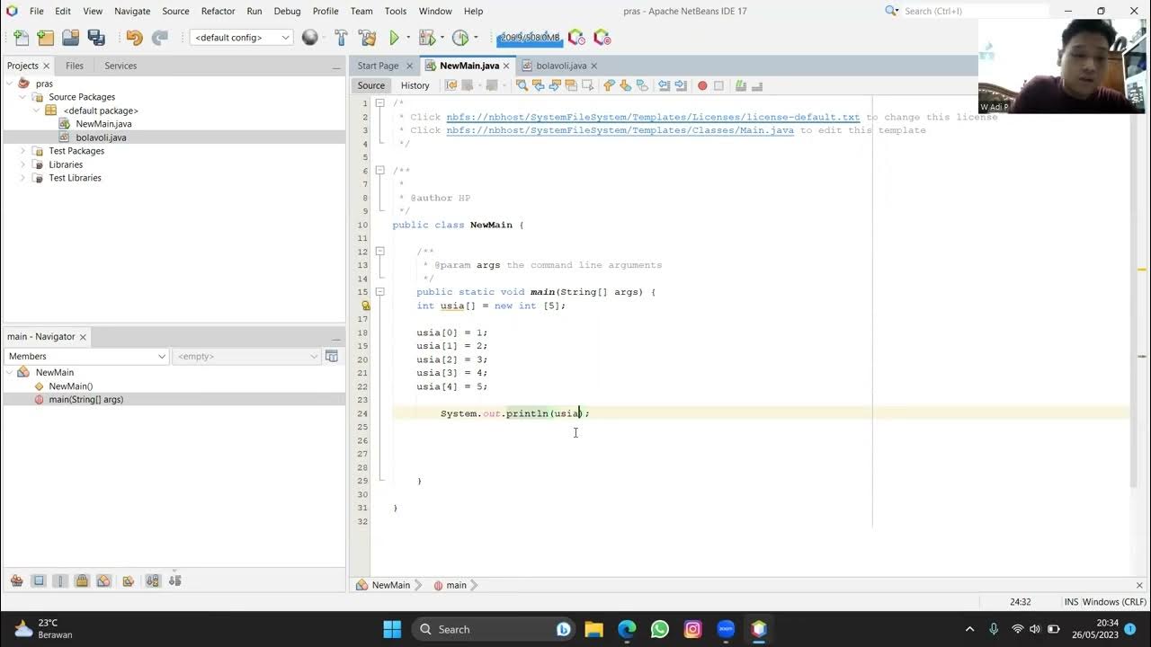Toggle Show Inherited Members in Navigator

(17, 581)
